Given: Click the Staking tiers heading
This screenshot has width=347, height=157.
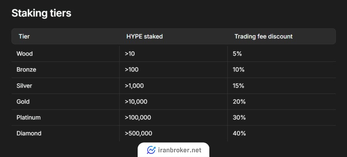Looking at the screenshot, I should click(x=41, y=13).
